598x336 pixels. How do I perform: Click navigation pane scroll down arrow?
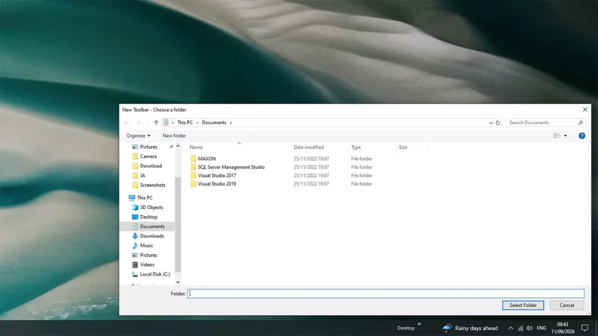178,282
